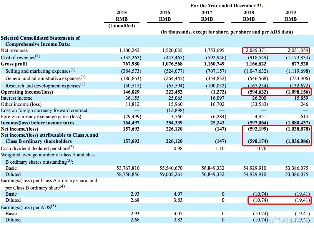Click attributable net loss value (1,036,086)

(298, 141)
